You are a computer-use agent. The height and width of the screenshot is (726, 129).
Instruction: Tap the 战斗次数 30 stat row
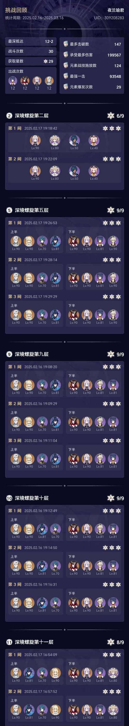tap(31, 51)
